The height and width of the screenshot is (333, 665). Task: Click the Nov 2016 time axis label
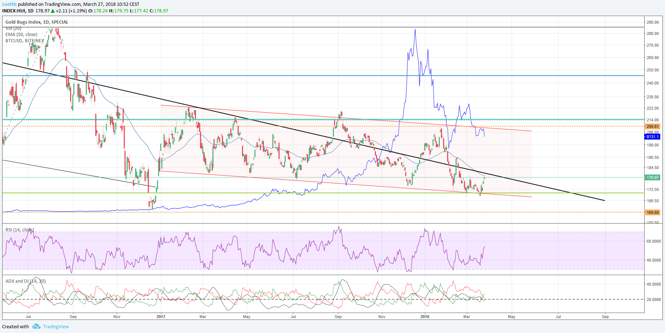coord(117,317)
